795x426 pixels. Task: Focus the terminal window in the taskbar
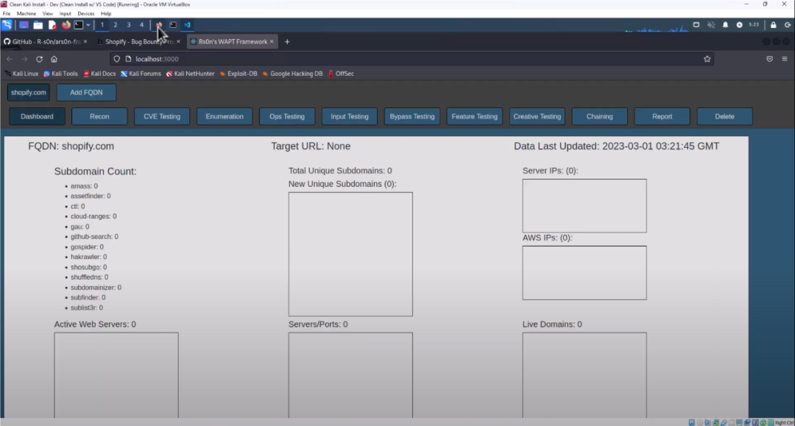[x=173, y=25]
